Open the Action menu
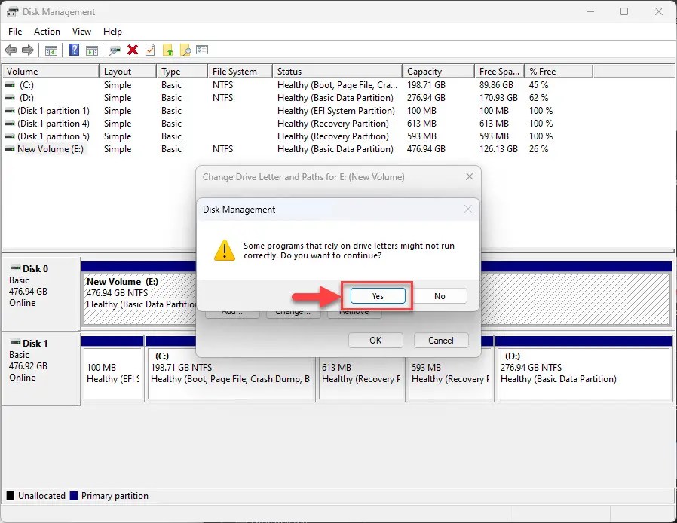677x523 pixels. click(x=47, y=32)
